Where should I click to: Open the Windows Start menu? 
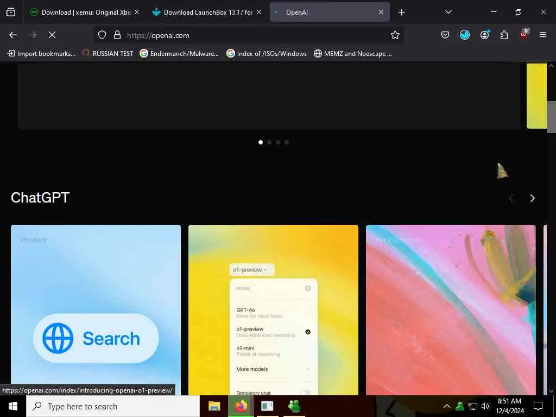13,406
